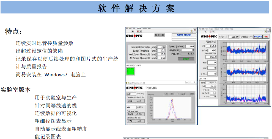Click the Speed m/min stepper arrows
This screenshot has width=272, height=139.
[186, 46]
